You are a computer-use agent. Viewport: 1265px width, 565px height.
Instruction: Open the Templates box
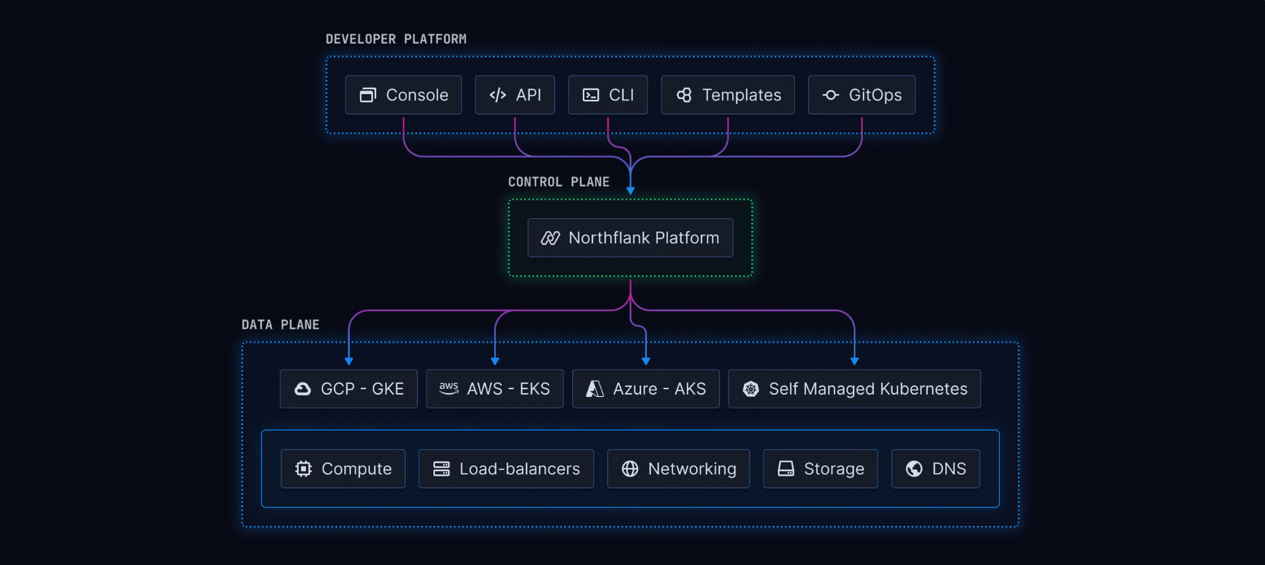(x=728, y=95)
